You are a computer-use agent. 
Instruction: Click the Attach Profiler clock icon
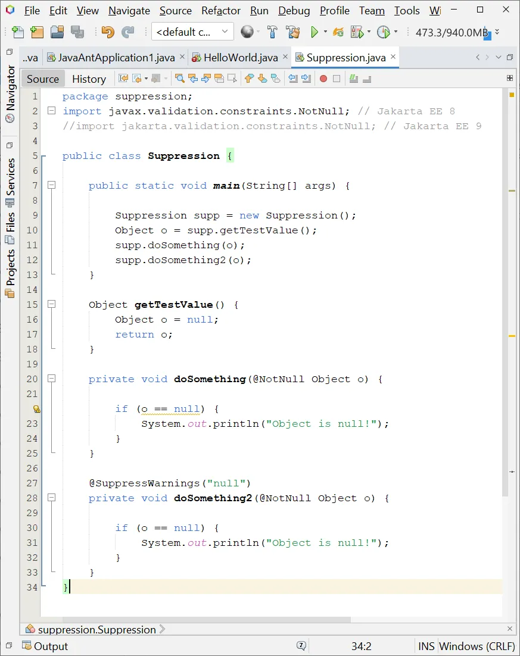pos(384,32)
